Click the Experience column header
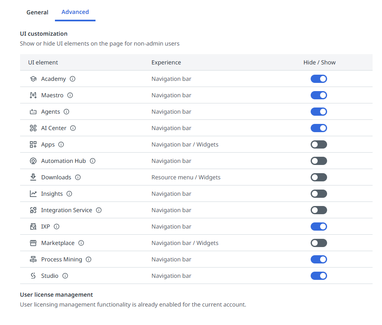The width and height of the screenshot is (382, 325). click(166, 62)
